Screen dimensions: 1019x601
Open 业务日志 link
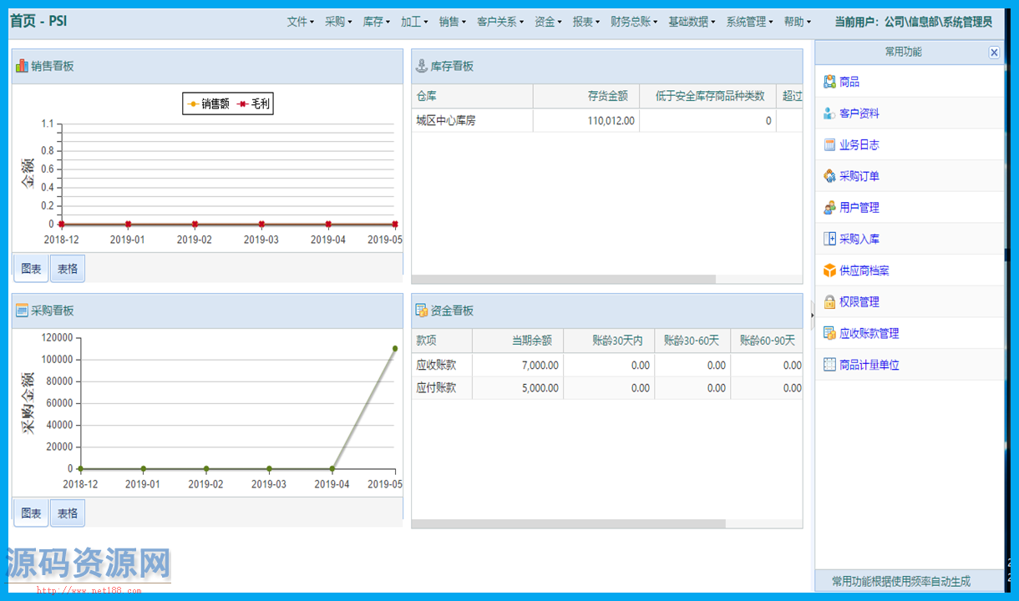tap(859, 144)
